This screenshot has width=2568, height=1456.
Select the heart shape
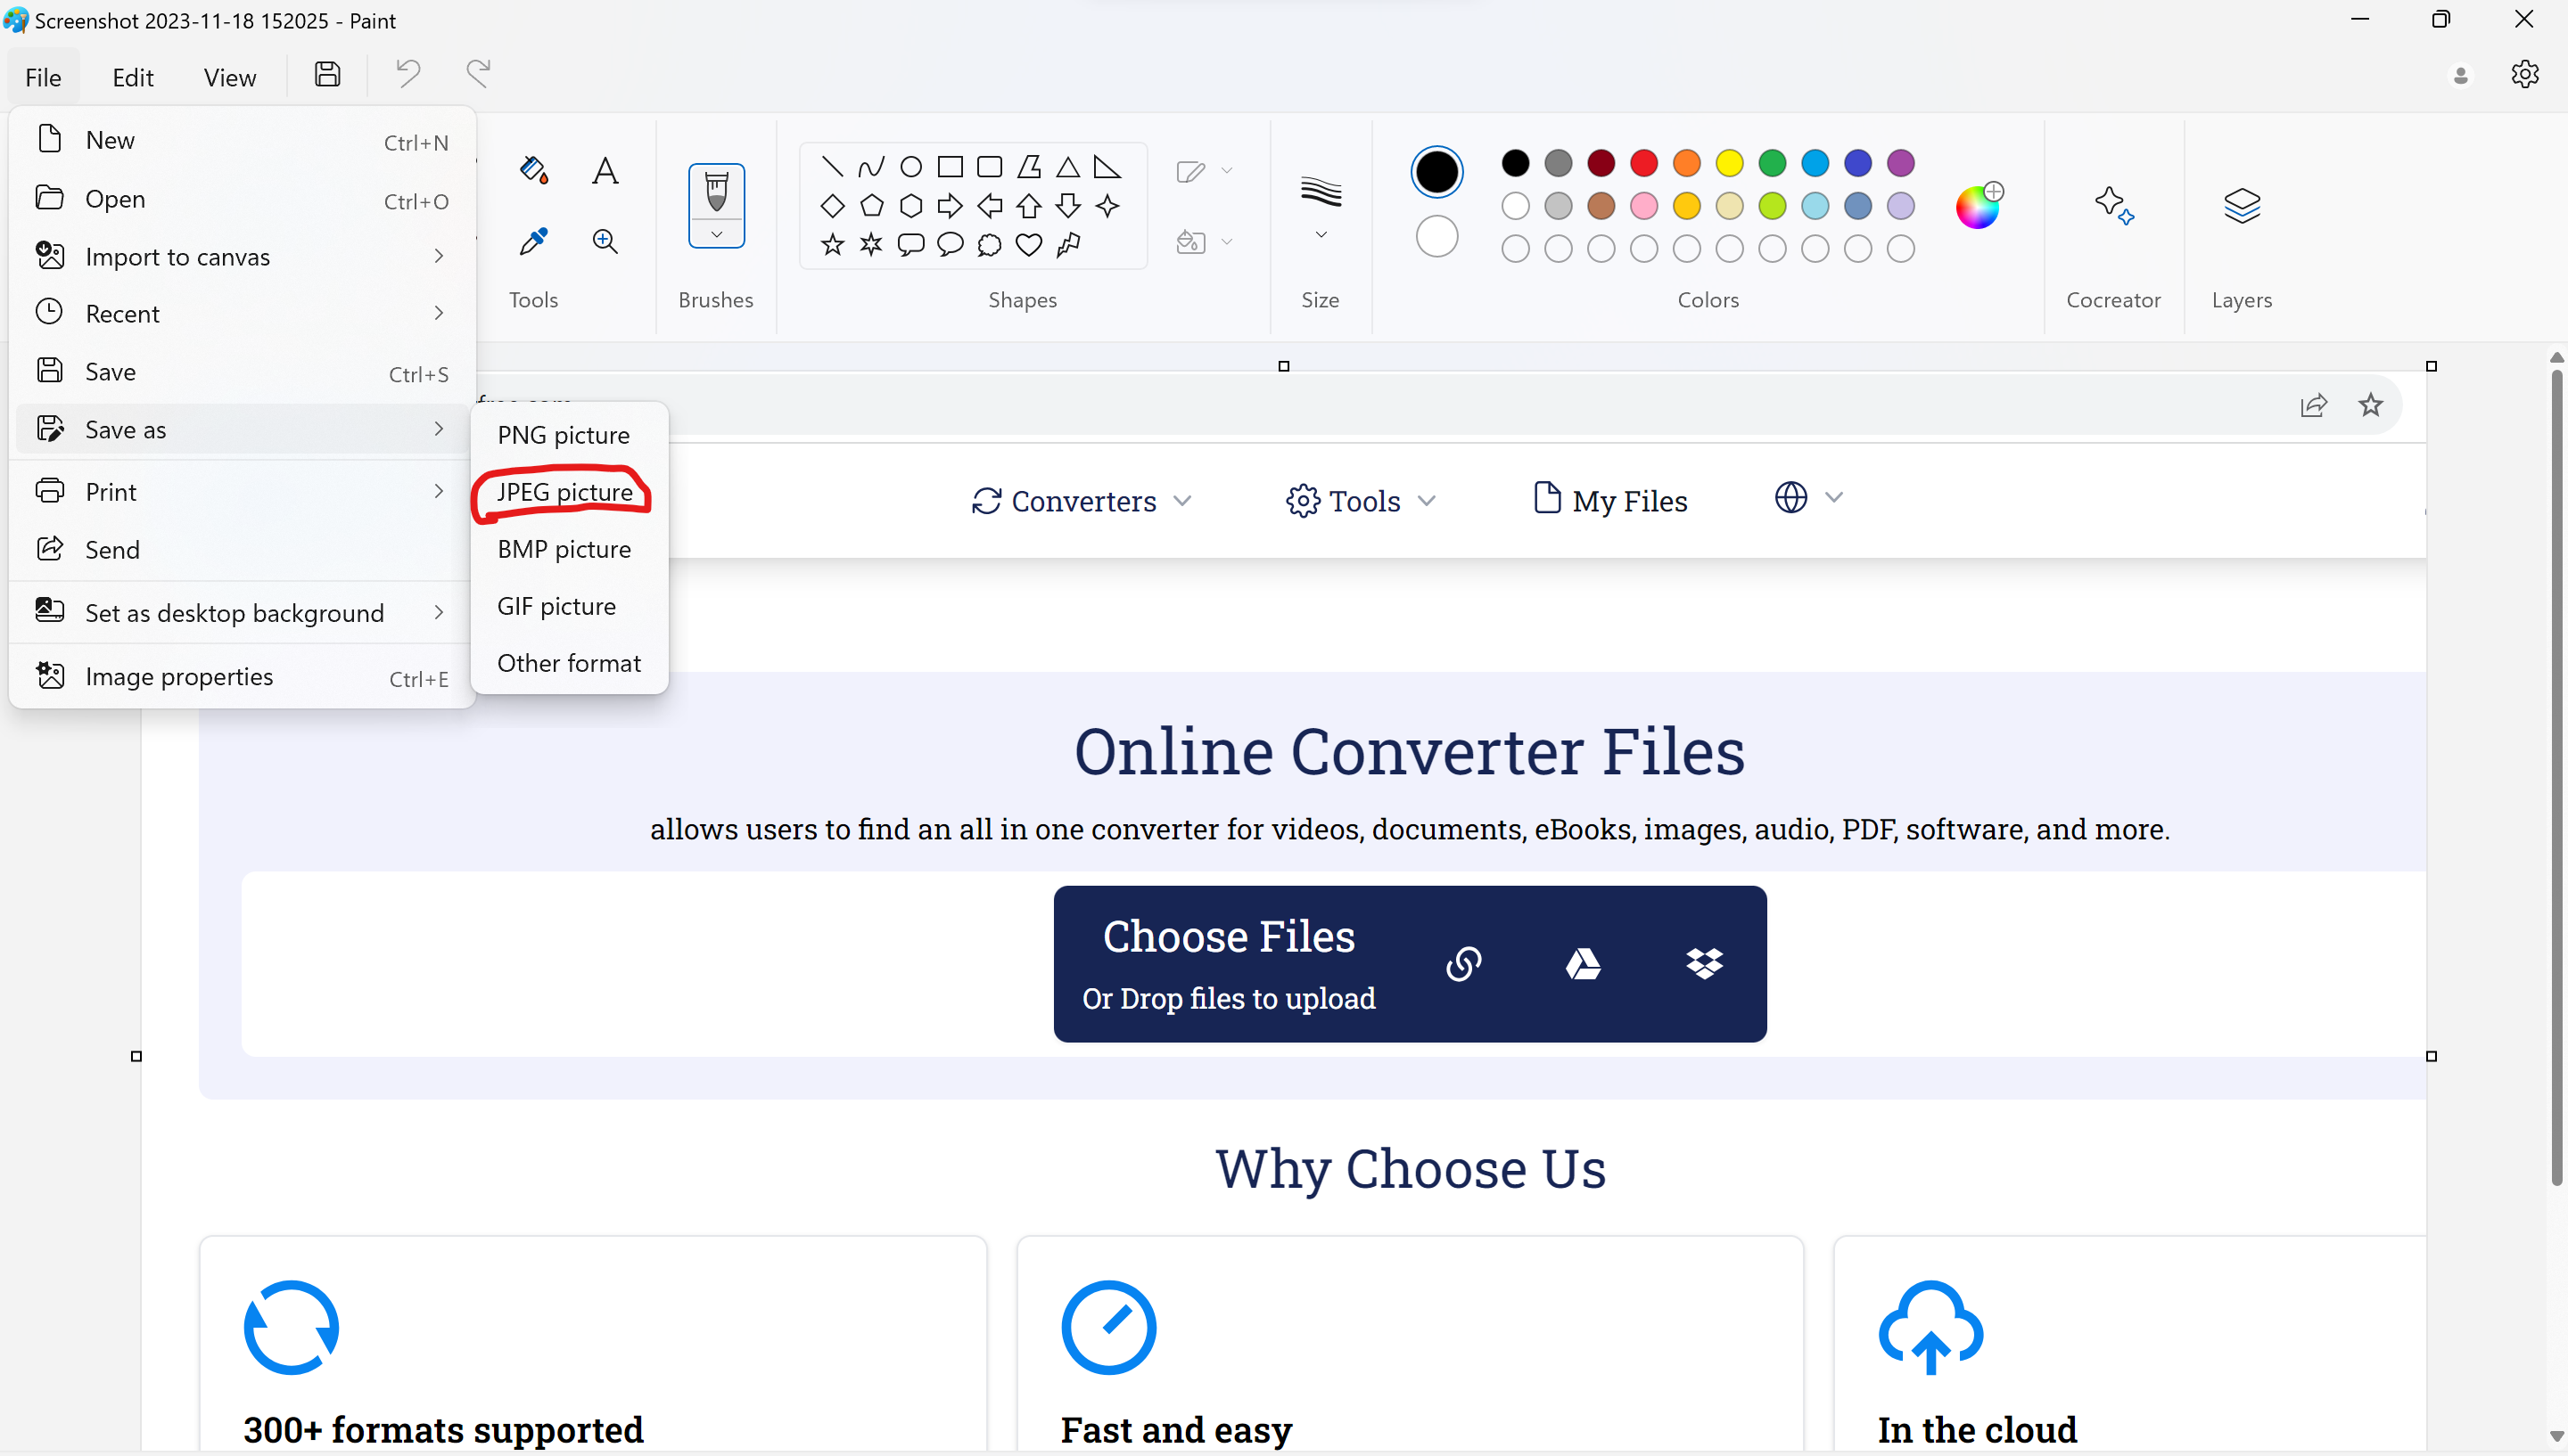point(1029,244)
